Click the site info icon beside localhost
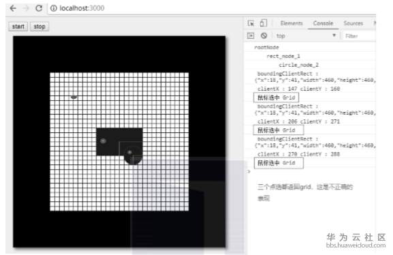Viewport: 393px width, 255px height. 54,8
